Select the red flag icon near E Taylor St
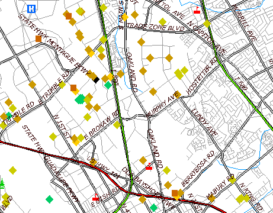Screen dimensions: 273x213 (96, 197)
